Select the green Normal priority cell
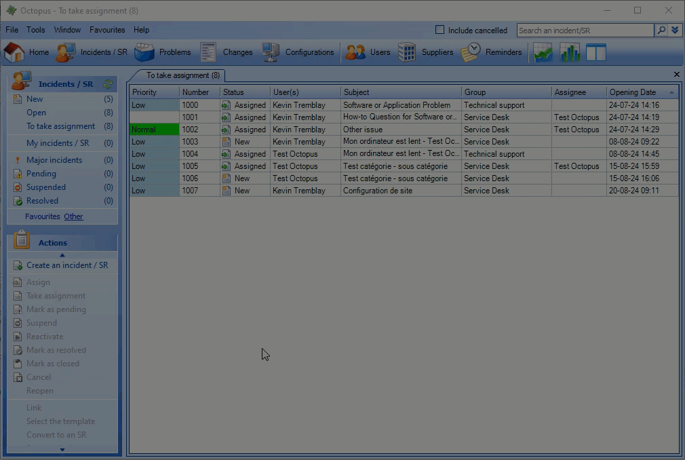 (154, 130)
